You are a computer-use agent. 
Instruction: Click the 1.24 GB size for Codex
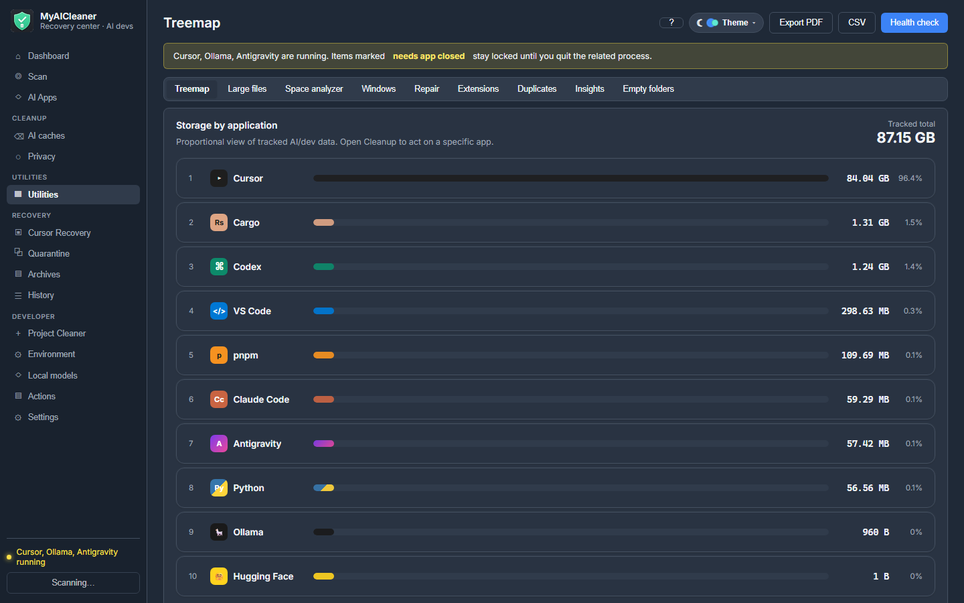[x=870, y=267]
